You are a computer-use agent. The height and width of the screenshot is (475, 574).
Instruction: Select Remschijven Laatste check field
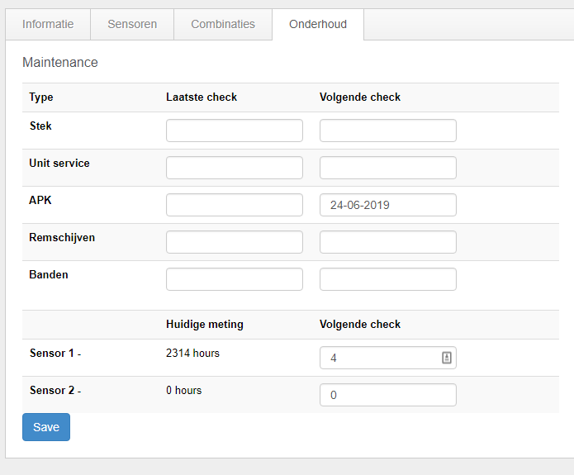point(234,242)
